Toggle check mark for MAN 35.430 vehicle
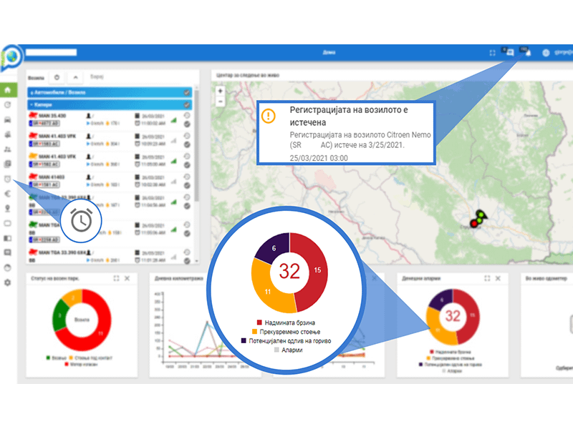 187,123
